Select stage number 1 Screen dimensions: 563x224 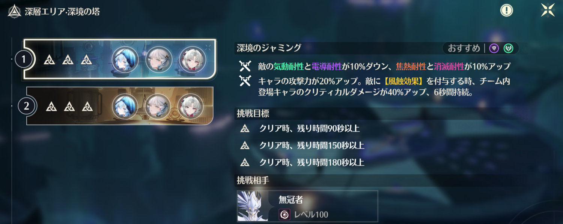24,59
